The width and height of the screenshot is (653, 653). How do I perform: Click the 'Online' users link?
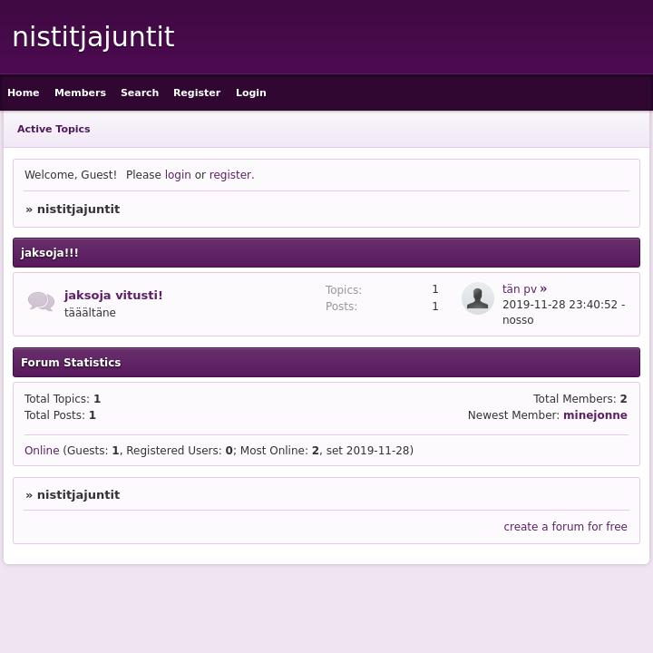coord(42,451)
